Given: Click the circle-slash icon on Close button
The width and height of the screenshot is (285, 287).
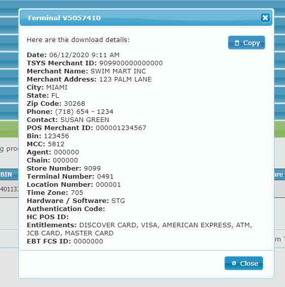Looking at the screenshot, I should (234, 263).
